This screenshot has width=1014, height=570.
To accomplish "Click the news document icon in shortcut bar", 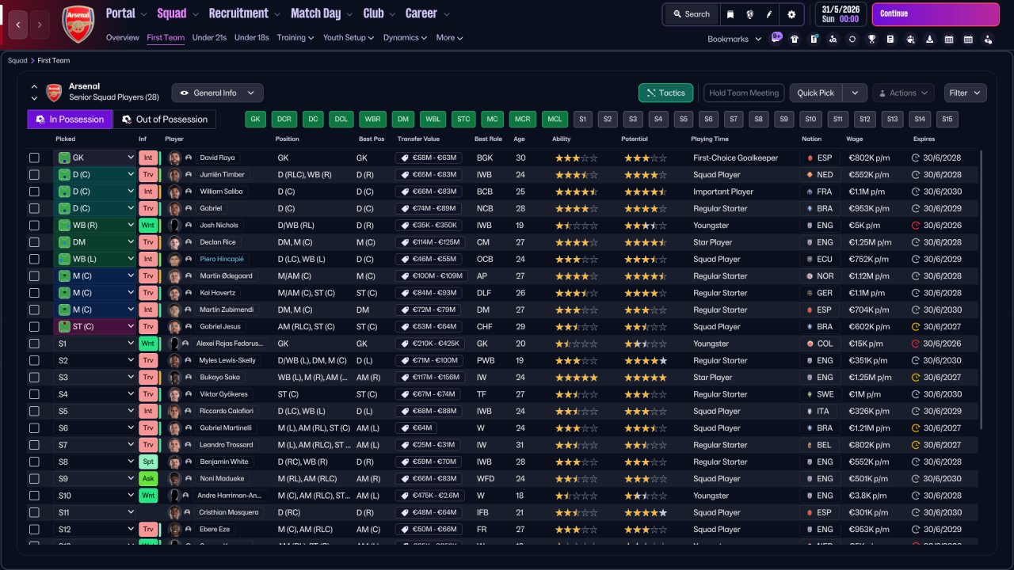I will click(x=890, y=39).
